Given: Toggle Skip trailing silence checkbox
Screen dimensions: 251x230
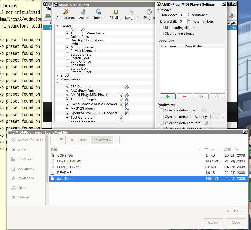Looking at the screenshot, I should pos(162,33).
